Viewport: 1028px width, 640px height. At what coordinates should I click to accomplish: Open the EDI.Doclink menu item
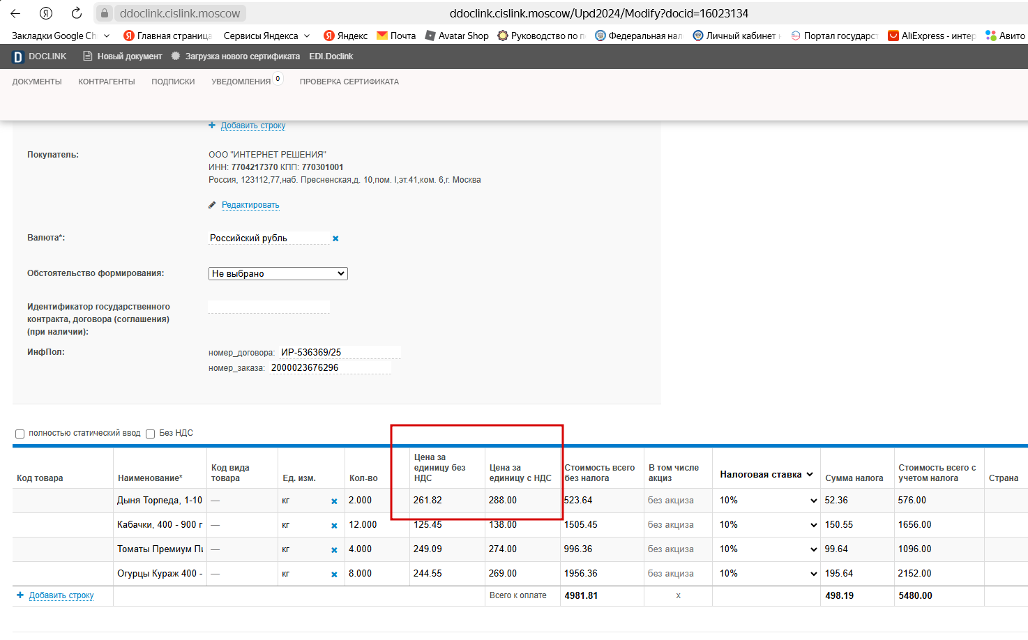[331, 56]
